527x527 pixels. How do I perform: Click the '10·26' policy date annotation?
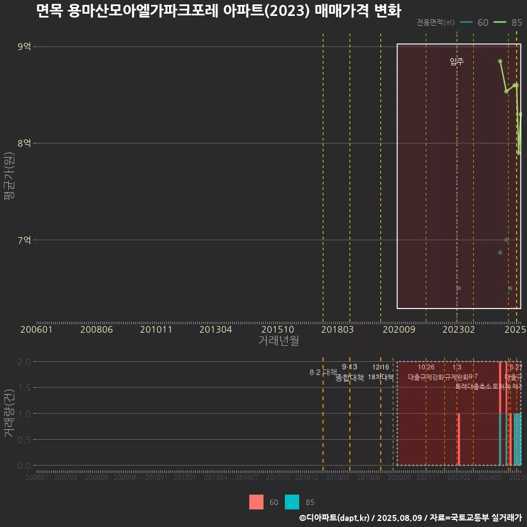click(x=426, y=367)
